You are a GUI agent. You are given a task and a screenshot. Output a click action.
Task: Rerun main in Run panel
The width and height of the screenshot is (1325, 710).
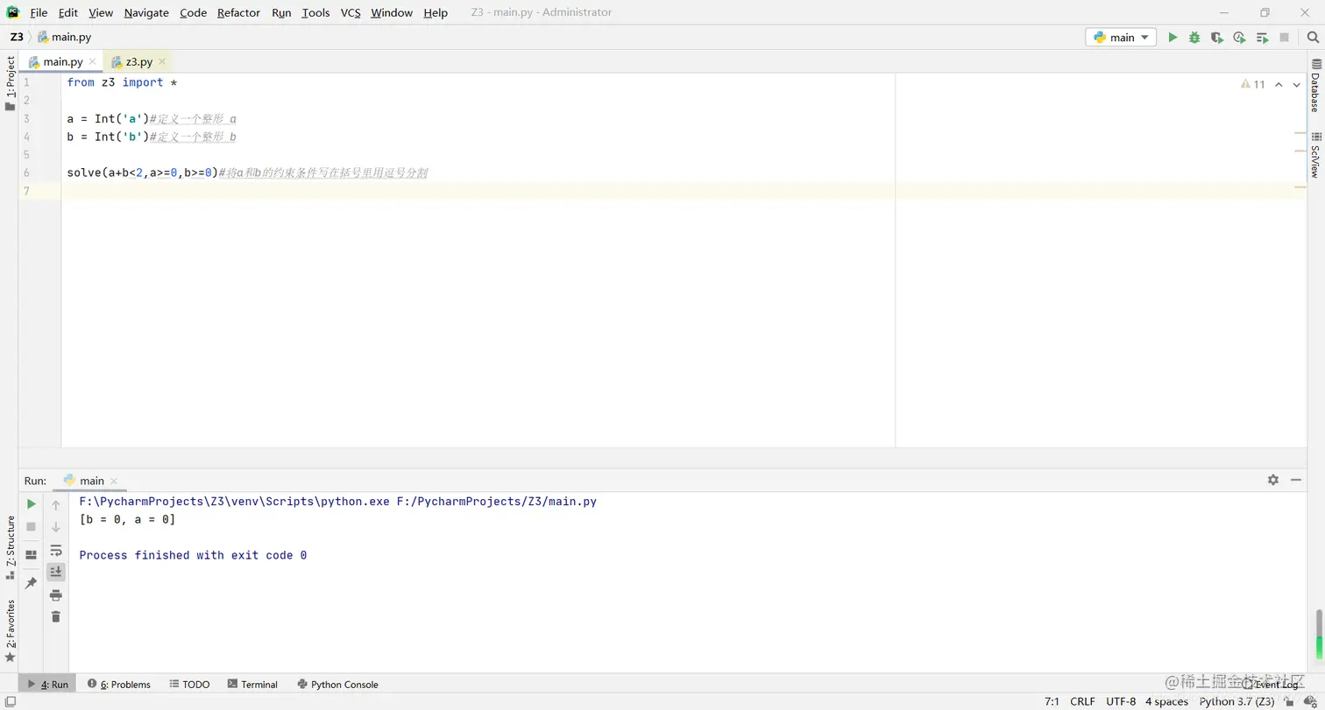point(32,504)
